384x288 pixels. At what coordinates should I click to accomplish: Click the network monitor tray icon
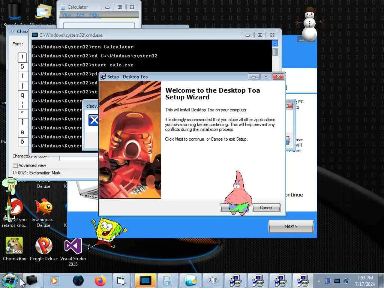point(337,281)
